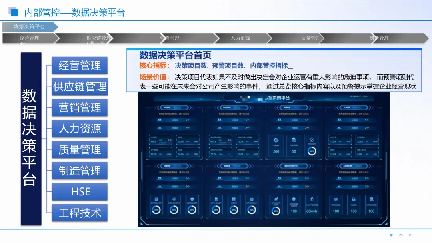Click the lightning icon above 66kwh
The width and height of the screenshot is (432, 243).
pos(312,199)
